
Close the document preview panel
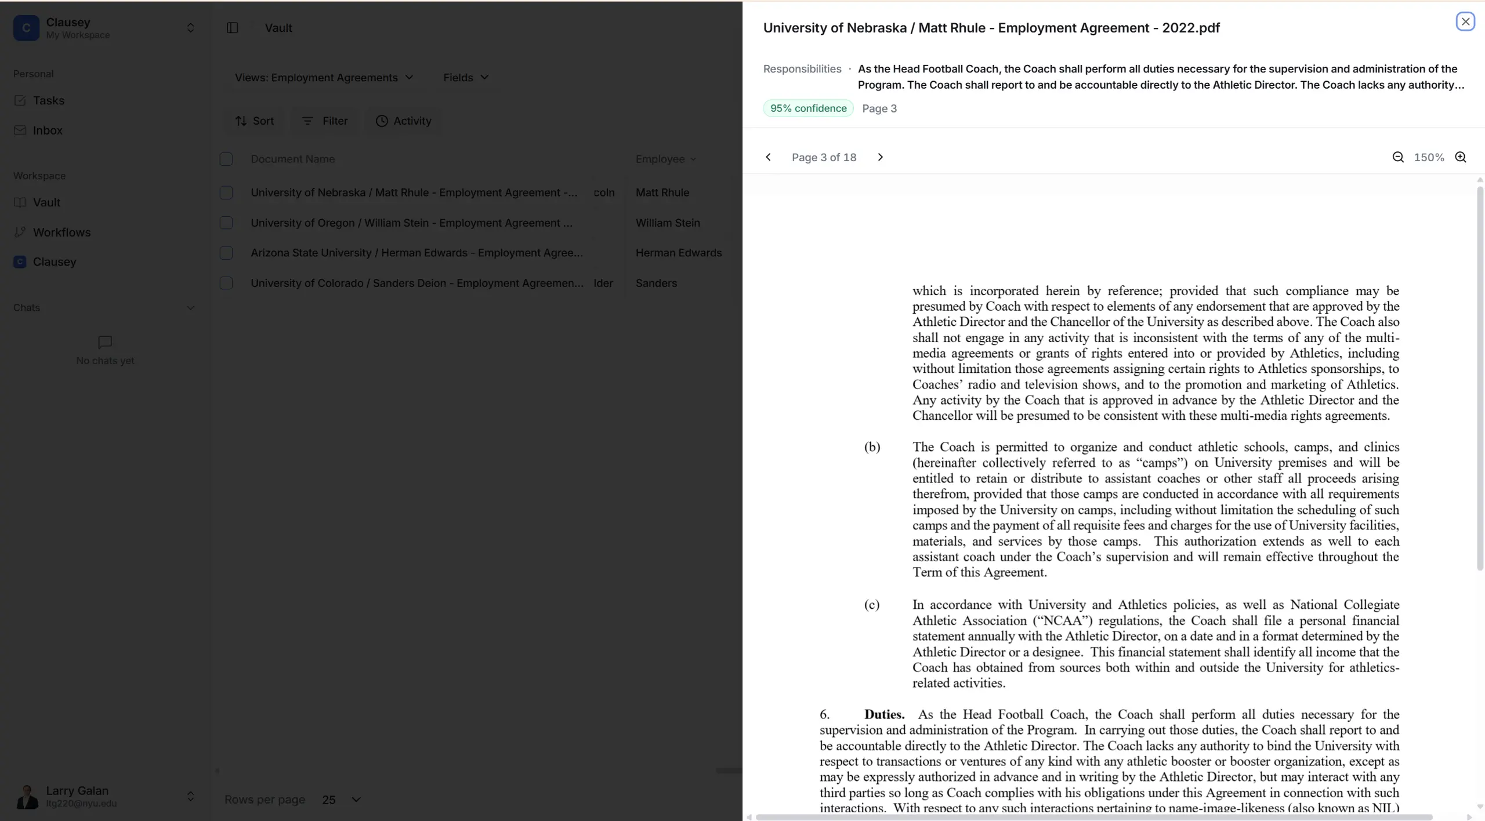click(x=1465, y=21)
